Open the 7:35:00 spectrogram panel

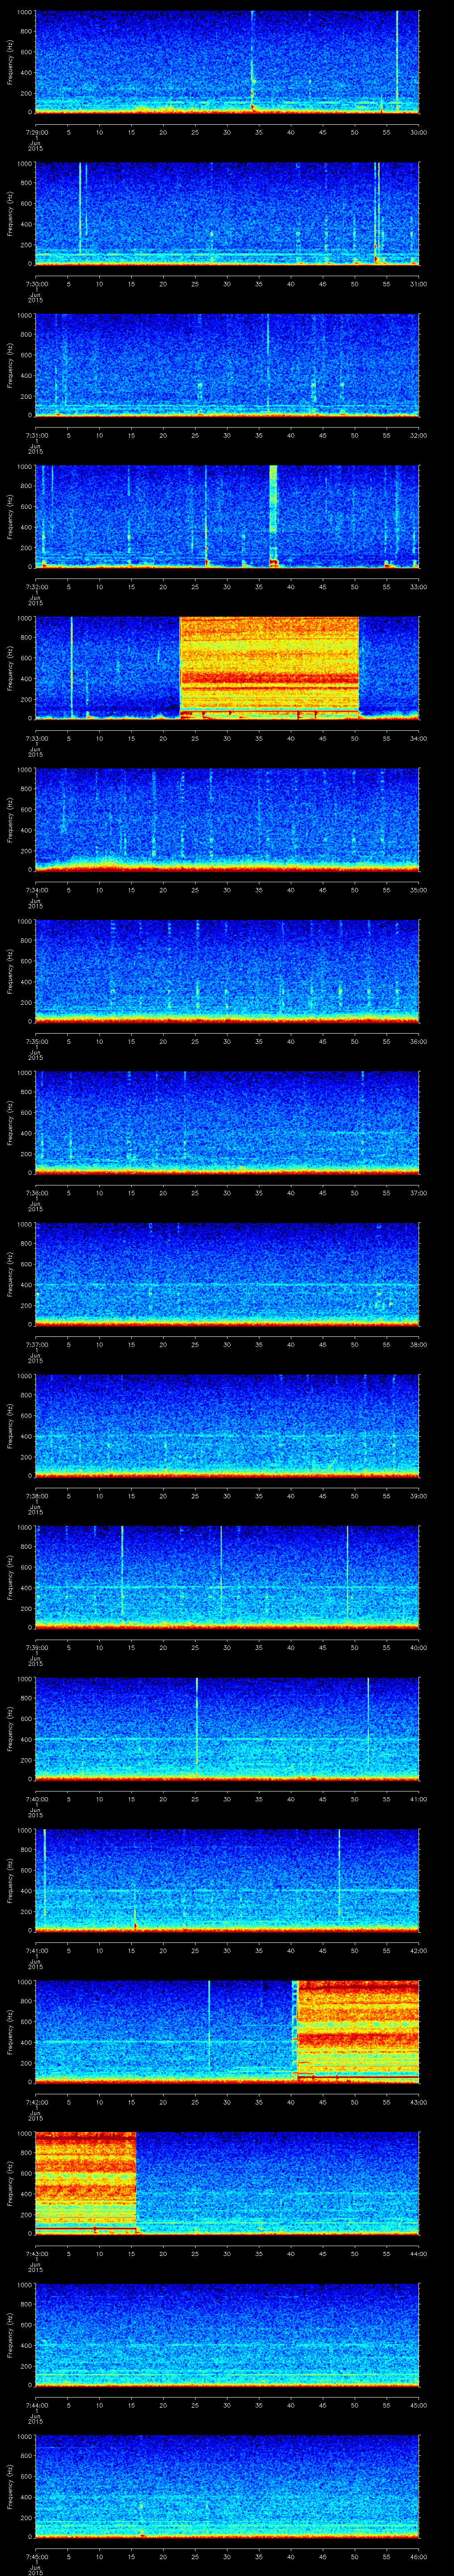[x=227, y=970]
